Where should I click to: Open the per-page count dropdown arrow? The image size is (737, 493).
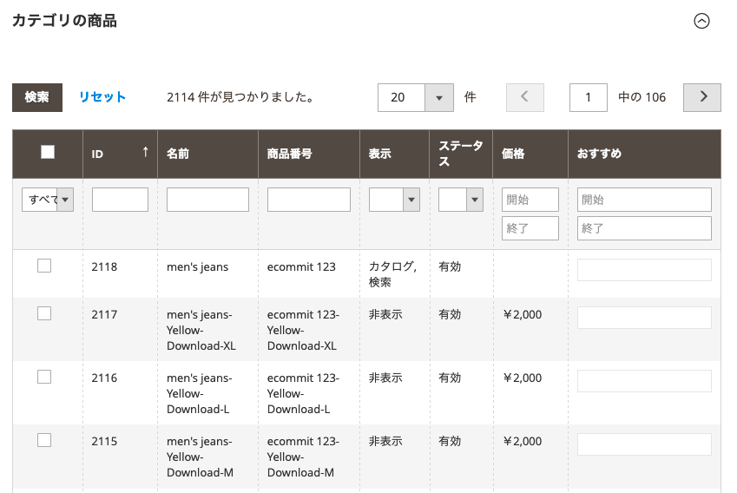(x=439, y=97)
